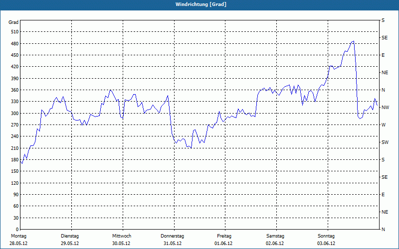
Task: Select the '450' y-axis value
Action: pyautogui.click(x=15, y=55)
